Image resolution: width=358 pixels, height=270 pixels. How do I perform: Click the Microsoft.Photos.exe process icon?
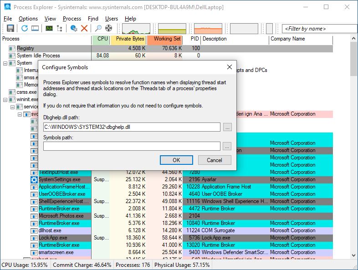pos(34,216)
